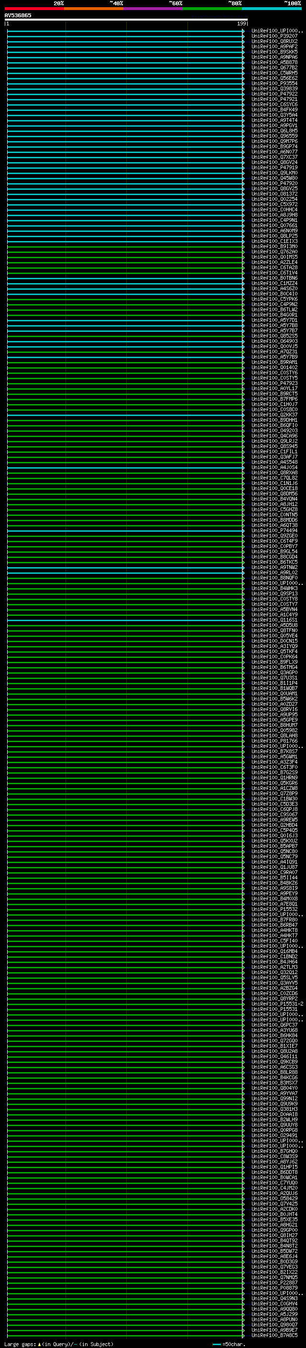Select hit label UniRef100_A9PAF2
The image size is (306, 1348).
click(274, 46)
